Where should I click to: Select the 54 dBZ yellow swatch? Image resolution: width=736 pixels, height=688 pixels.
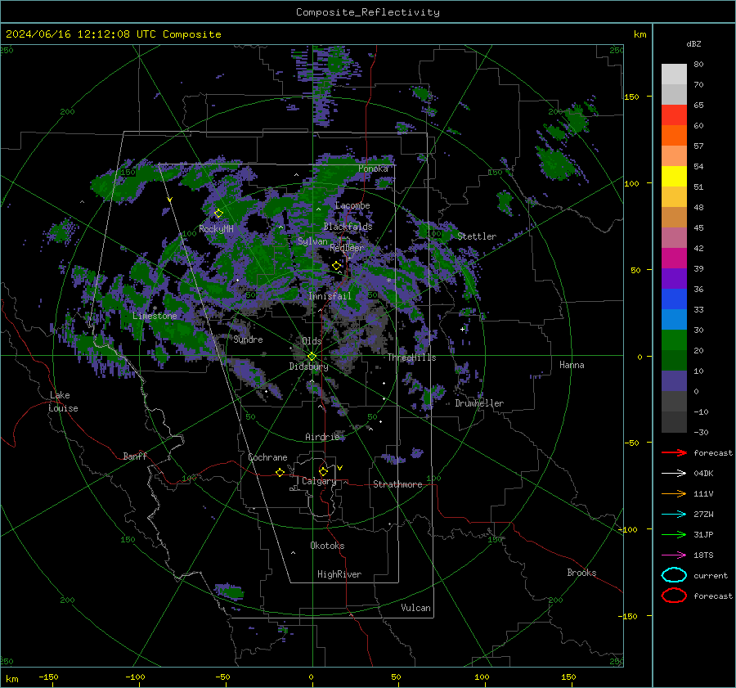674,176
